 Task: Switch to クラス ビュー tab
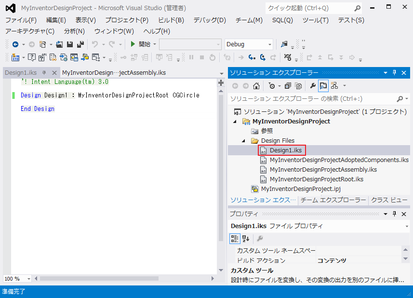tap(389, 200)
